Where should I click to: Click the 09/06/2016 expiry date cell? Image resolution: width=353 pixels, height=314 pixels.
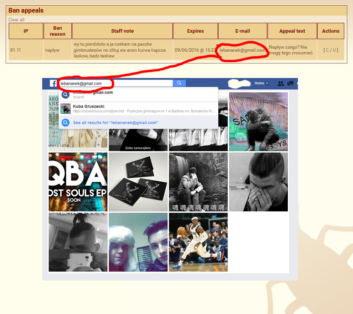coord(195,50)
